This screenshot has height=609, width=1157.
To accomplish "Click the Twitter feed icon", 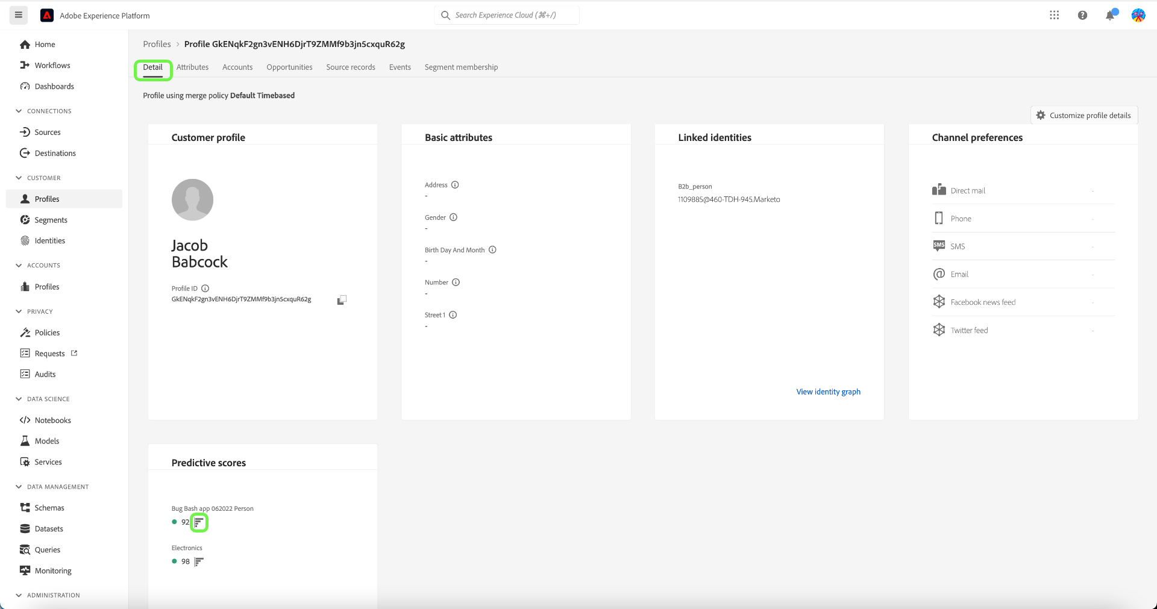I will click(939, 330).
